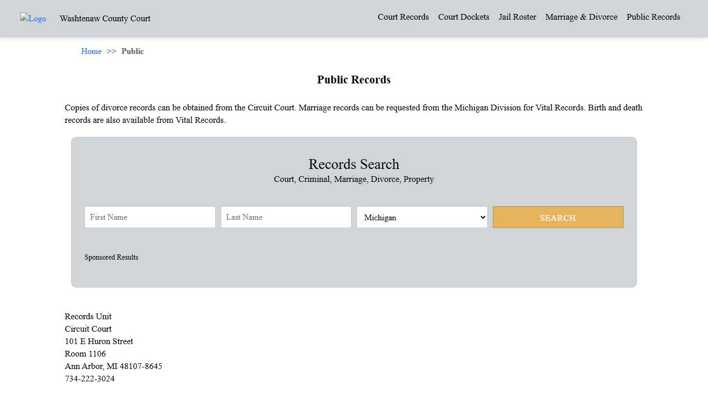Click the Public Records page heading
Image resolution: width=708 pixels, height=398 pixels.
(x=353, y=79)
